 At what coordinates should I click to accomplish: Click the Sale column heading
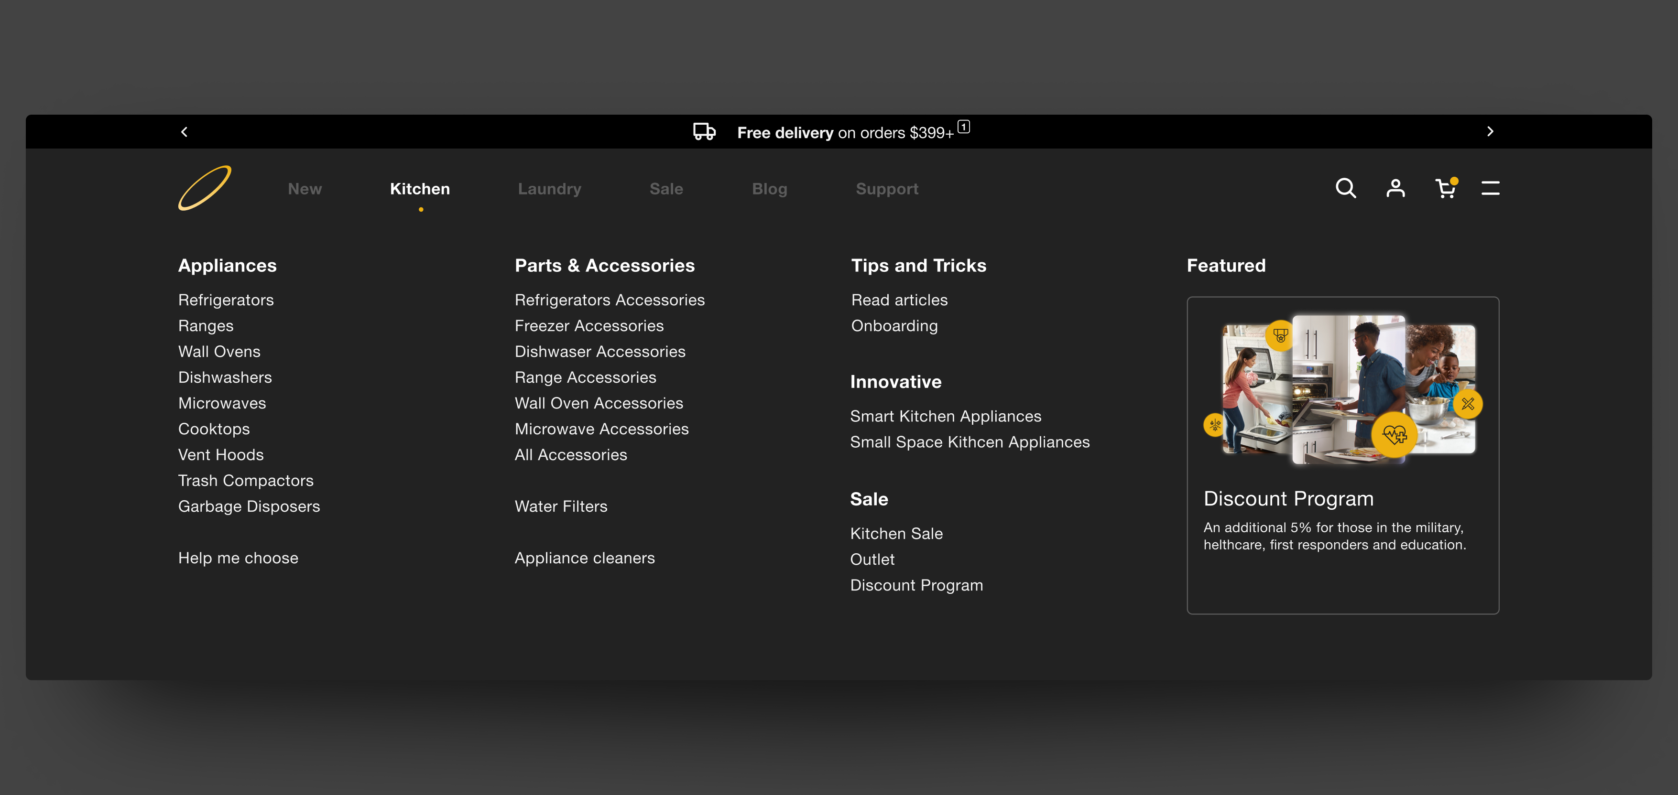pos(869,499)
